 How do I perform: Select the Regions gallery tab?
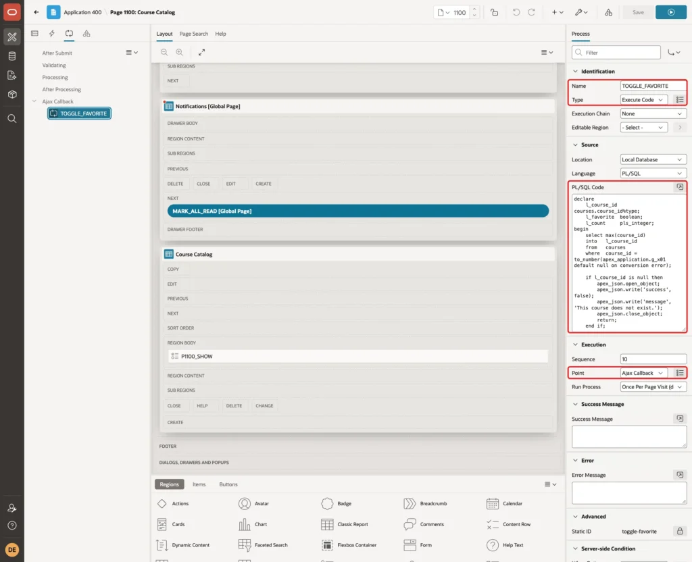tap(169, 484)
